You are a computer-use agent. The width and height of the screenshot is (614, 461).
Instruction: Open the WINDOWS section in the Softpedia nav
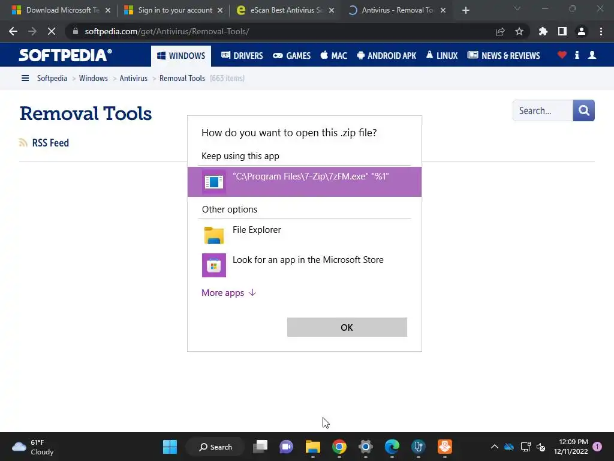181,56
